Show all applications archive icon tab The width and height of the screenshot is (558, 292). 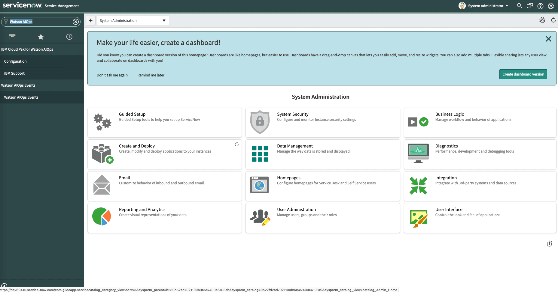(12, 37)
